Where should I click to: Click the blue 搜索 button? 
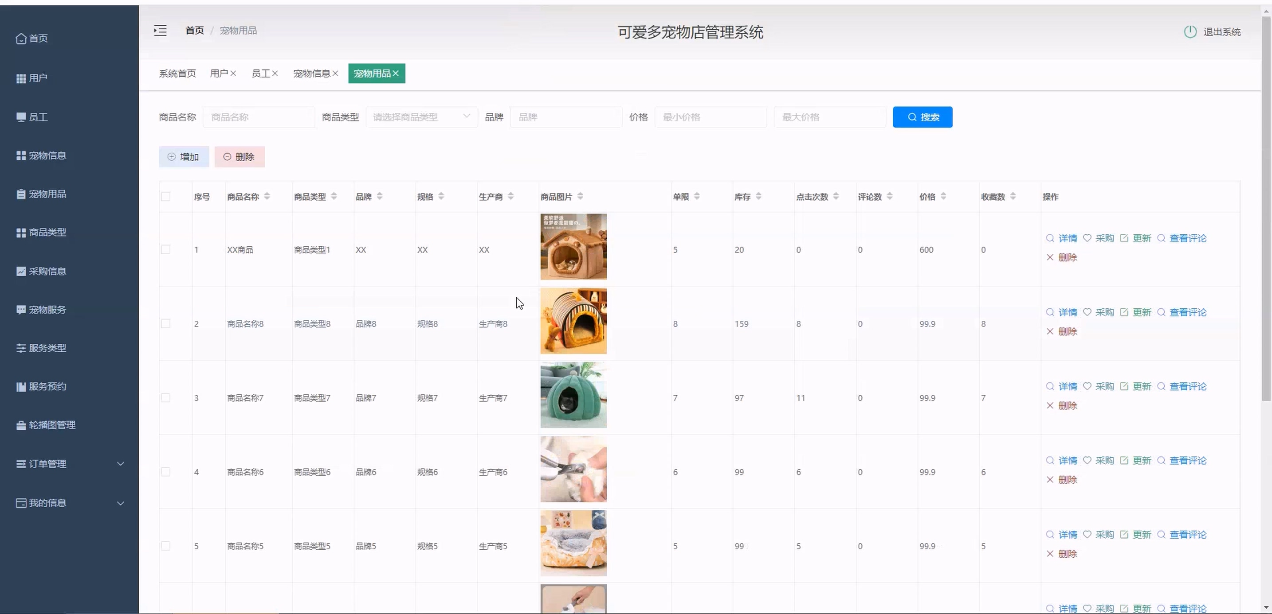pyautogui.click(x=923, y=117)
